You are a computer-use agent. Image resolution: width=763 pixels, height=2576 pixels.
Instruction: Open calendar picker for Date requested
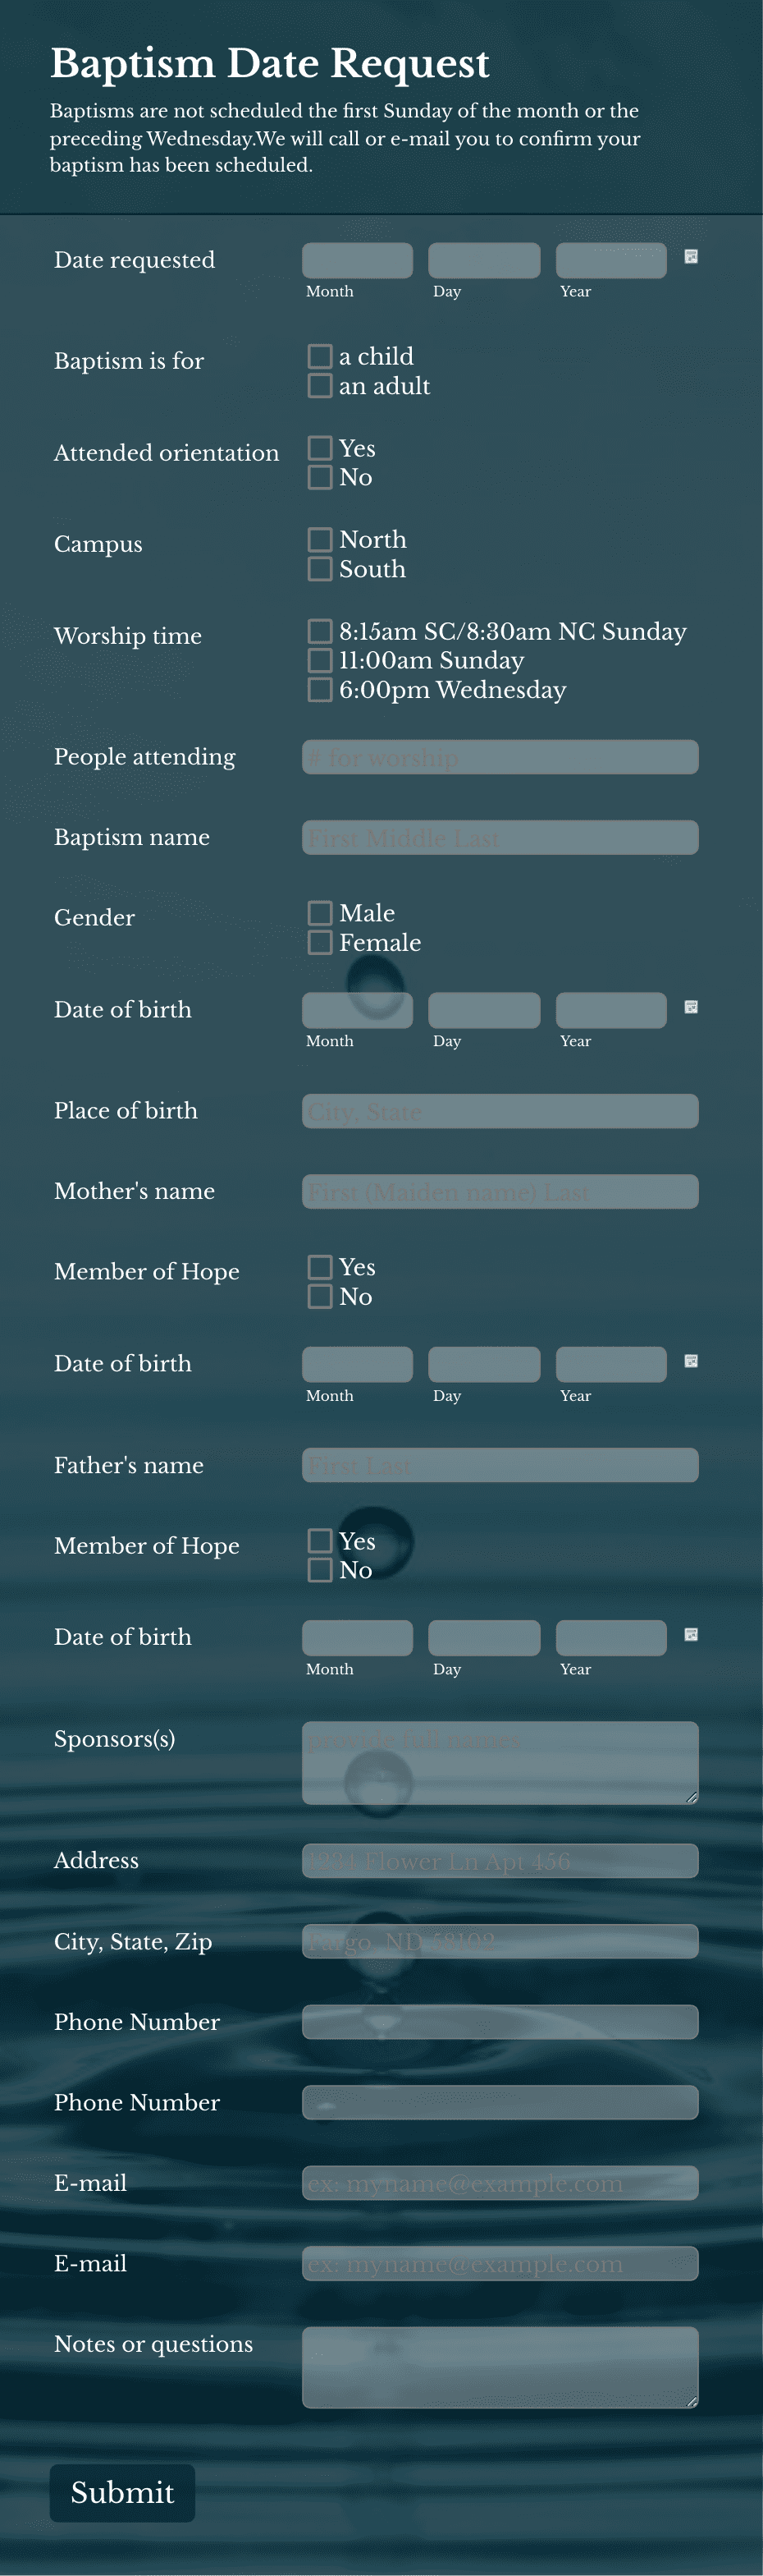point(690,256)
